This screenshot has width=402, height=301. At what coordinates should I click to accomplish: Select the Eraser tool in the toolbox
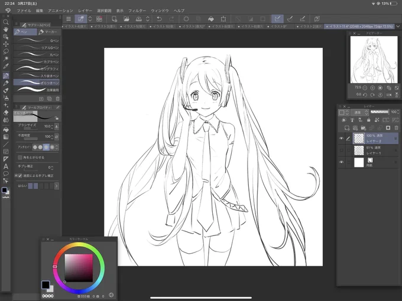(6, 112)
